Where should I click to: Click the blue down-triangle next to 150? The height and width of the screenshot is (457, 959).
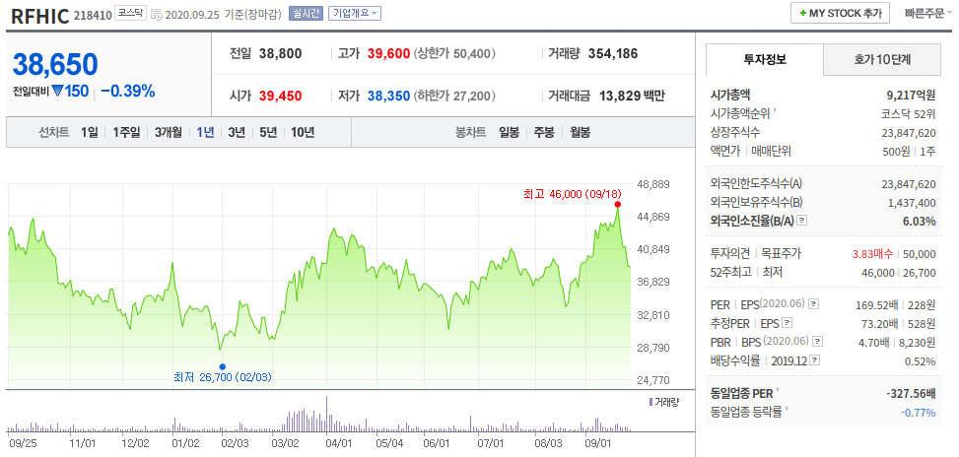(x=57, y=92)
